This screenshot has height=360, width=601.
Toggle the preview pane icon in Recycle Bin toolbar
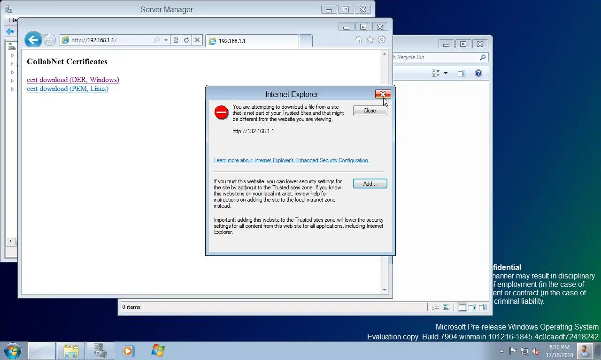pyautogui.click(x=462, y=73)
